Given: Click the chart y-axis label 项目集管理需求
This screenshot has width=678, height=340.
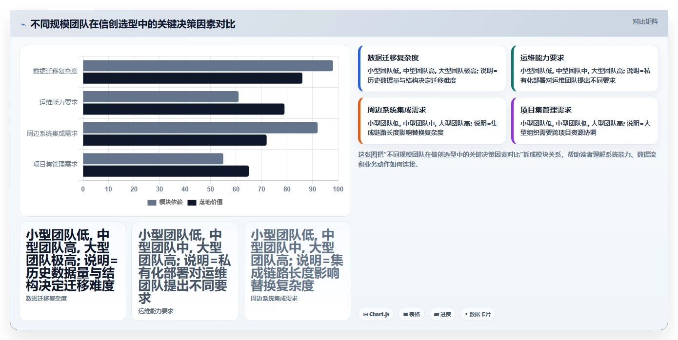Looking at the screenshot, I should (55, 164).
